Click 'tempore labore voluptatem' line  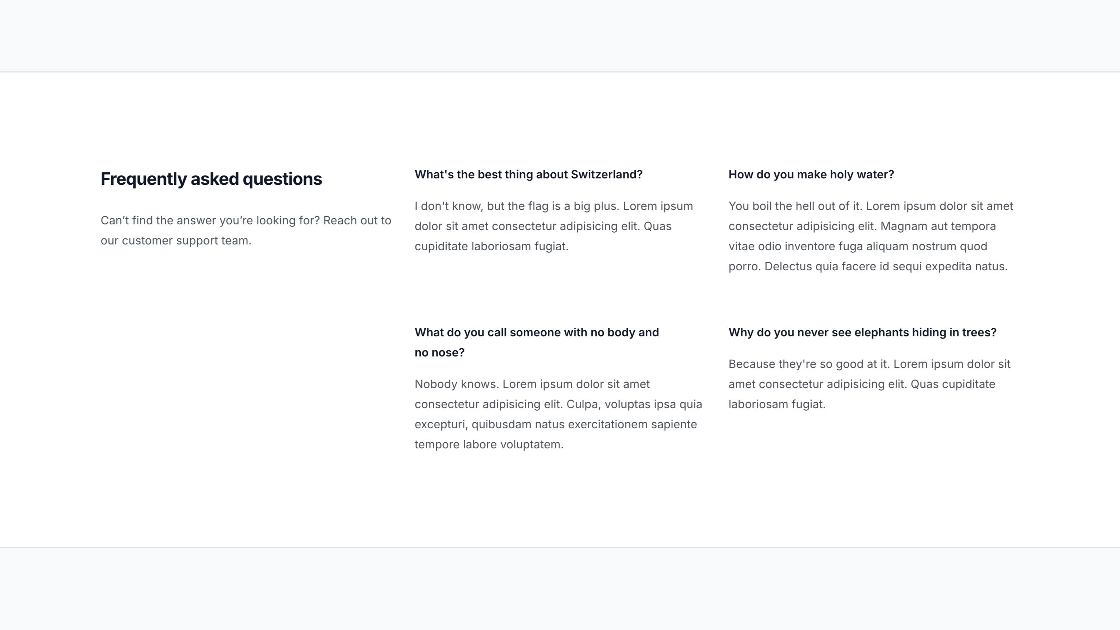489,444
